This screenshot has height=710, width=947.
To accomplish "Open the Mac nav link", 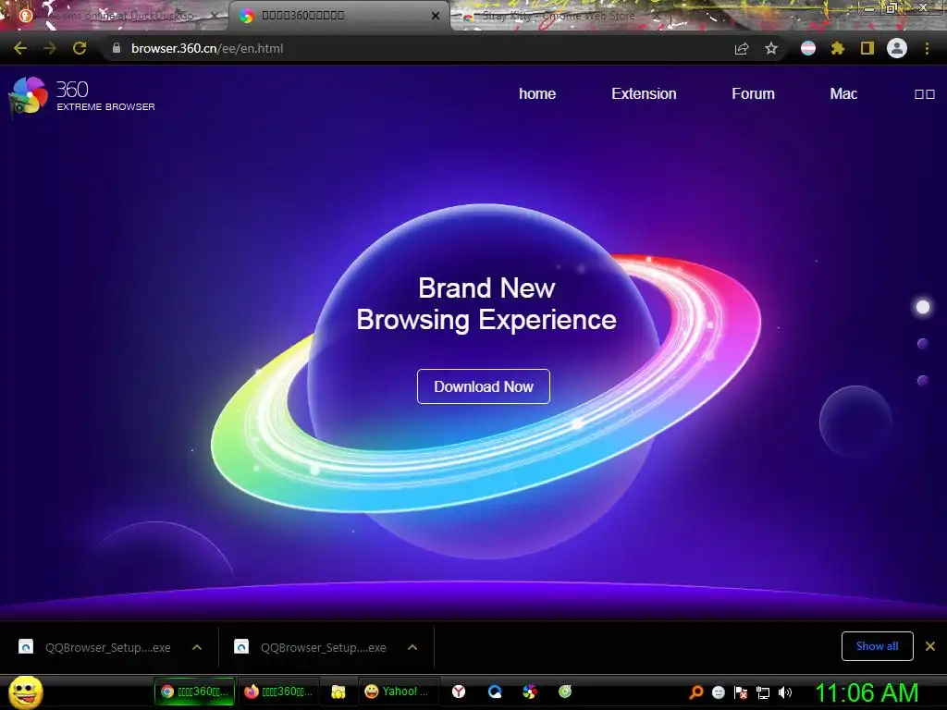I will pos(843,93).
